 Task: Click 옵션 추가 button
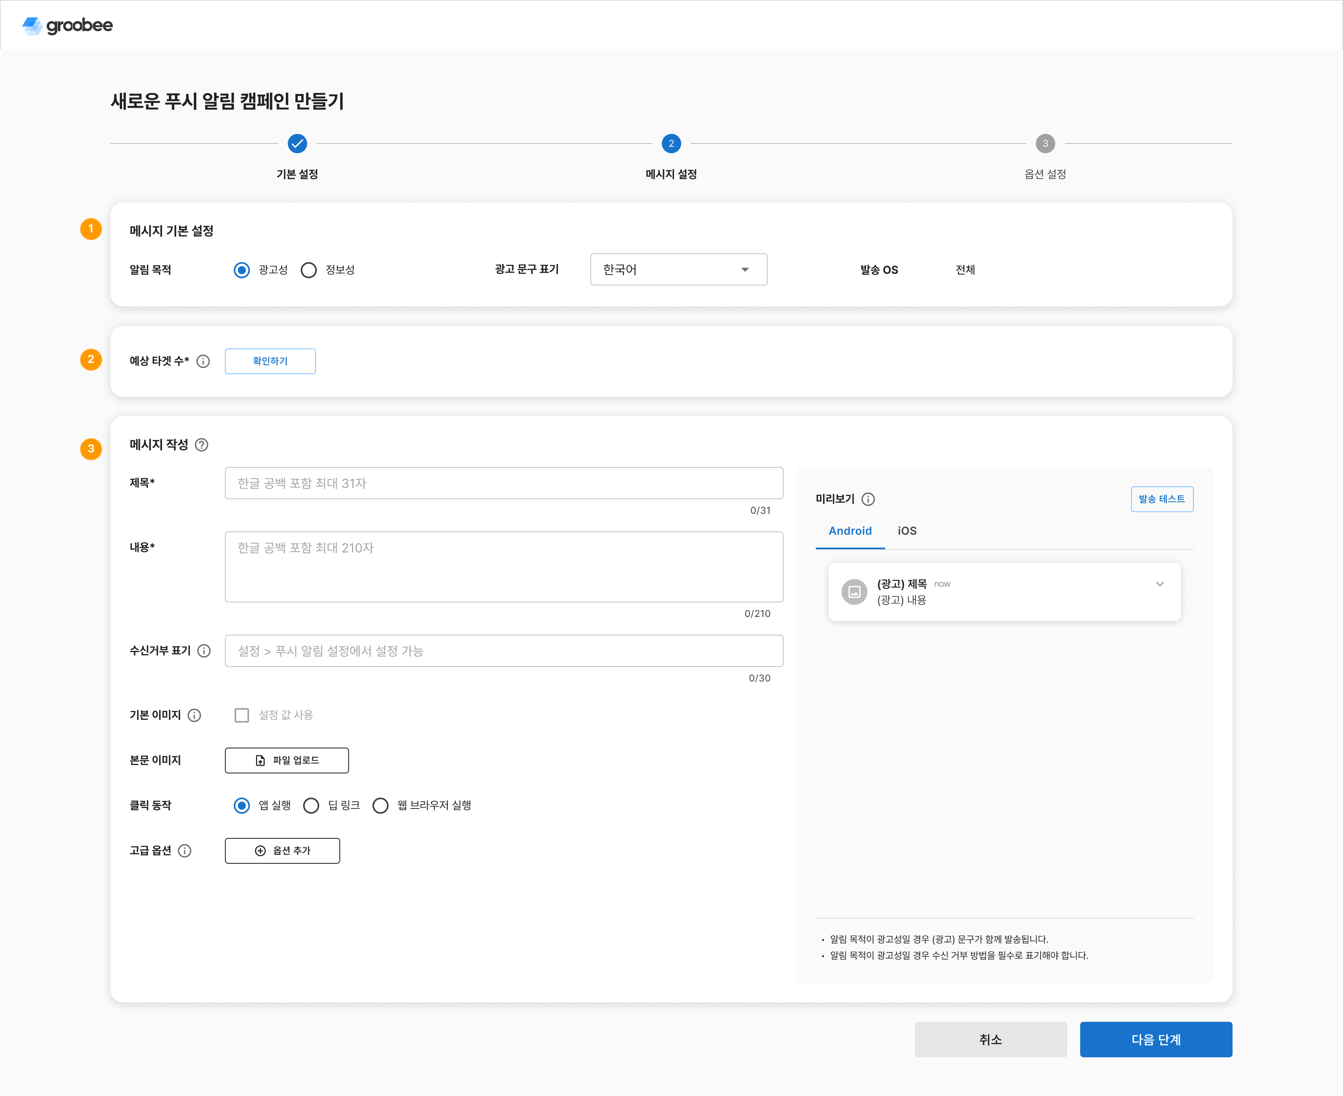coord(282,851)
